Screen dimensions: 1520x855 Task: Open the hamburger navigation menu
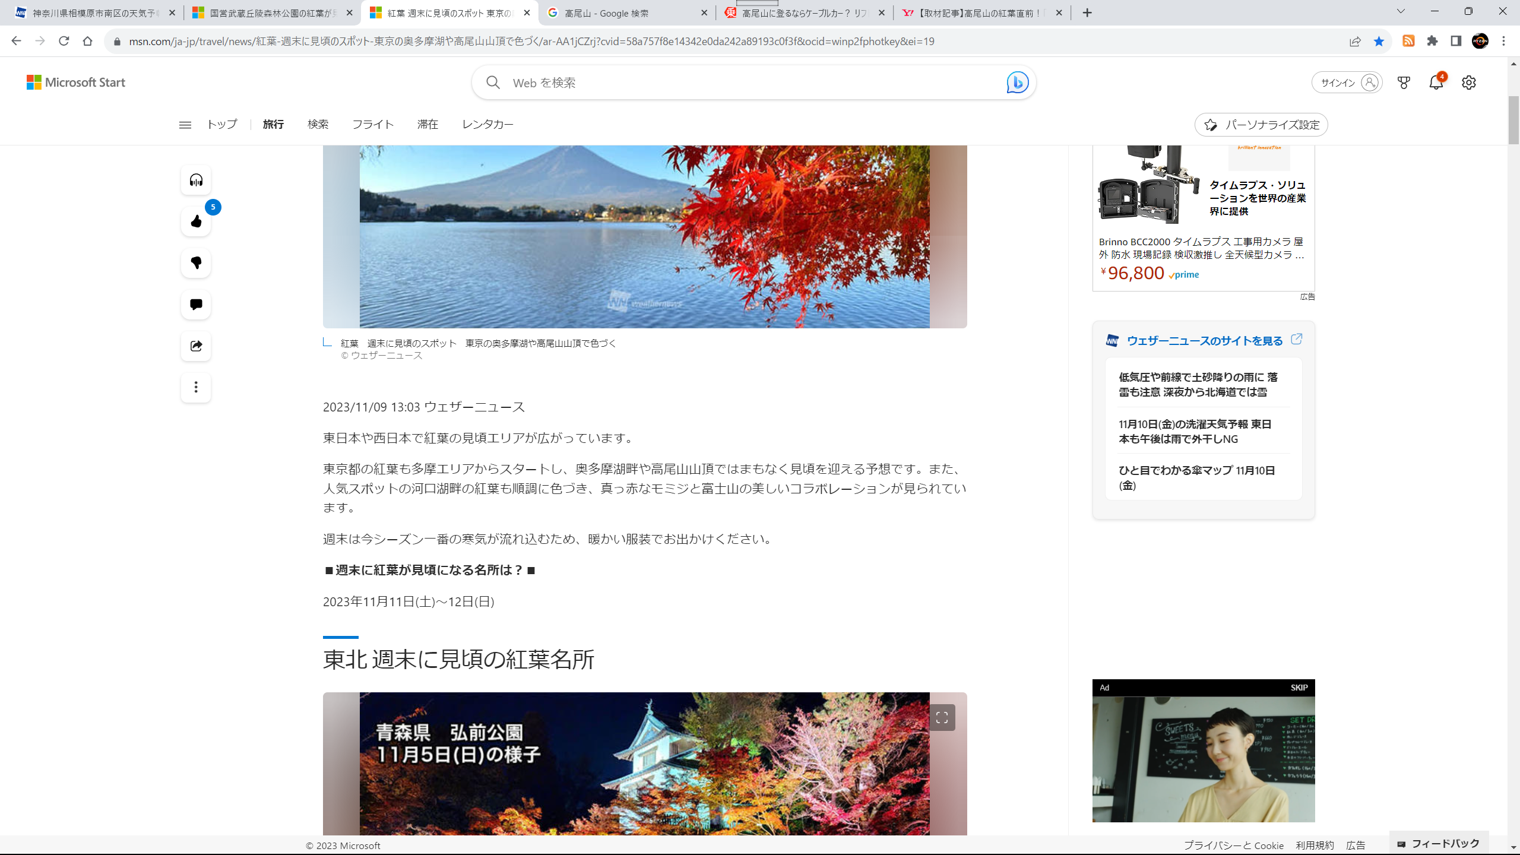pos(185,125)
